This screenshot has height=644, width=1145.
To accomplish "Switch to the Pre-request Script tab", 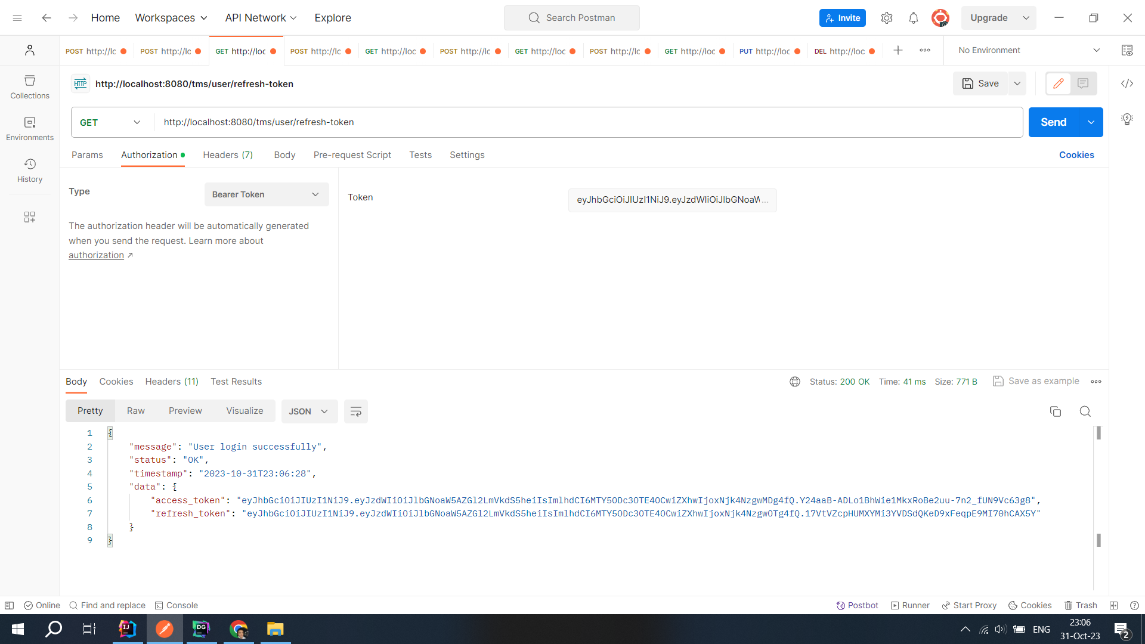I will [x=352, y=155].
